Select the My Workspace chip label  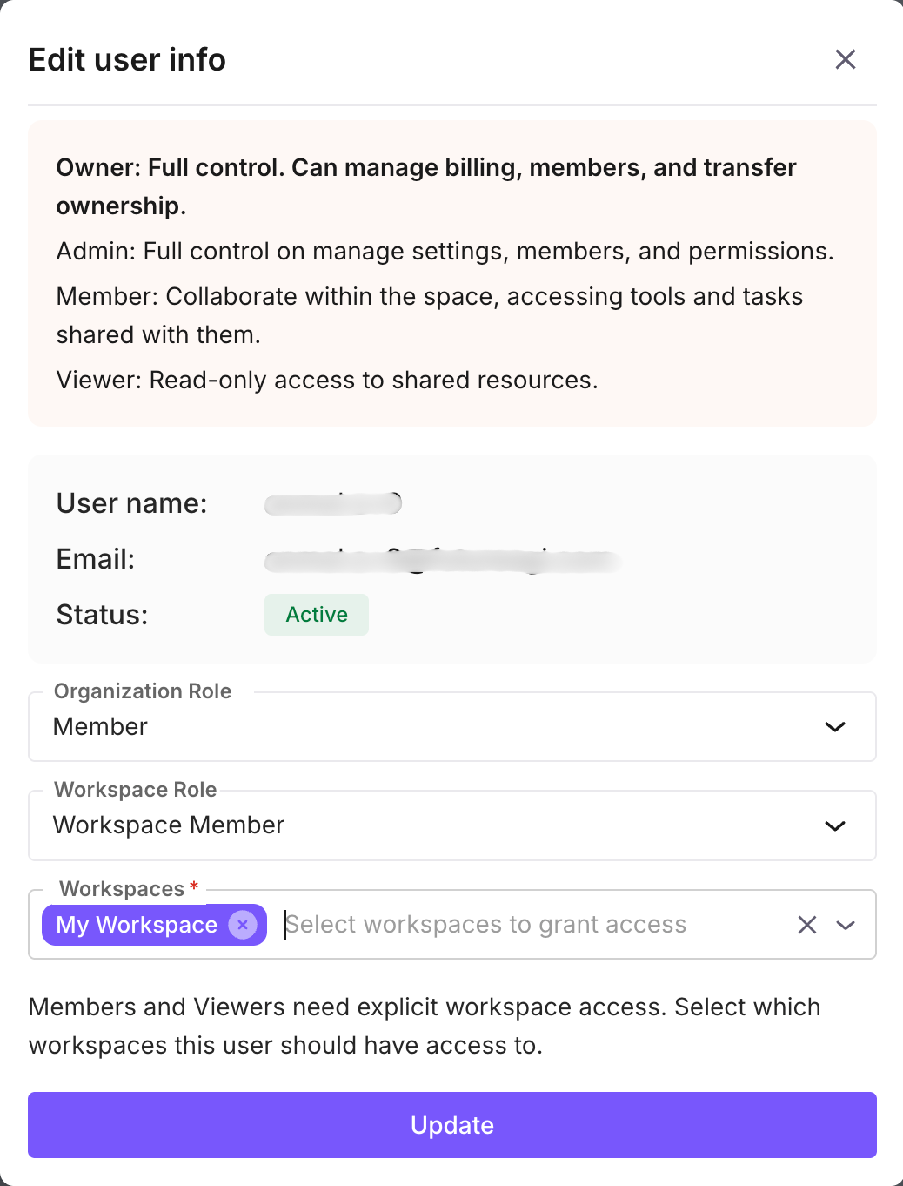point(137,925)
